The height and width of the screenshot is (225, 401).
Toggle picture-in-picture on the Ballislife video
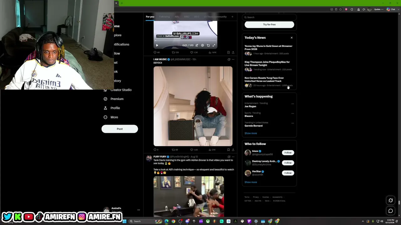point(208,45)
